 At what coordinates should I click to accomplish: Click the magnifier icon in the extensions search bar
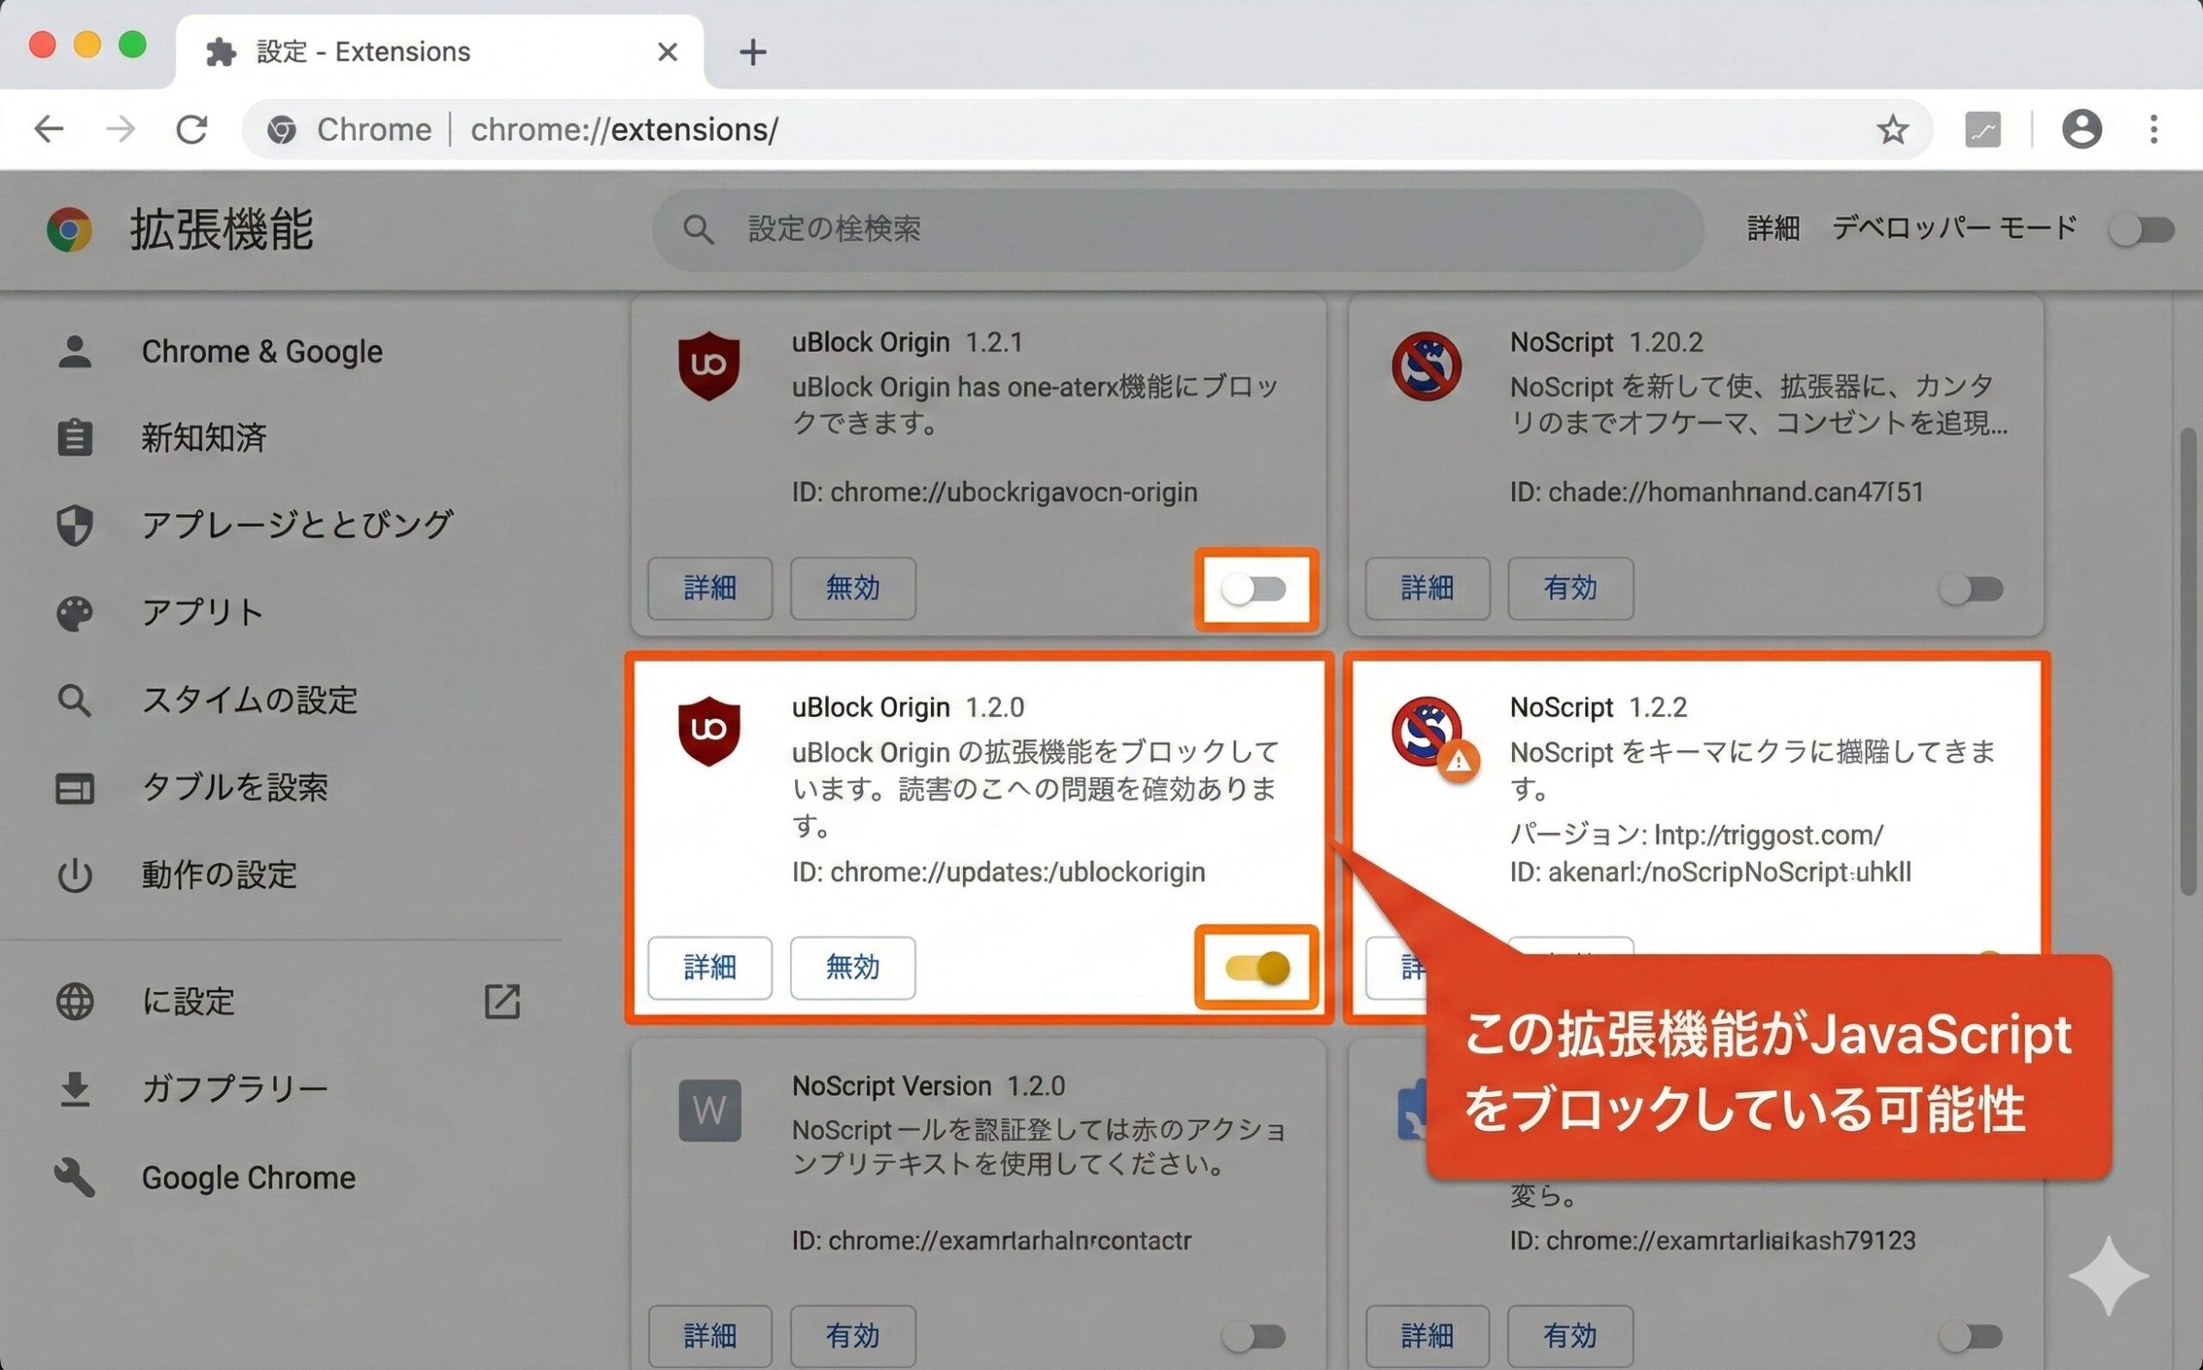698,229
